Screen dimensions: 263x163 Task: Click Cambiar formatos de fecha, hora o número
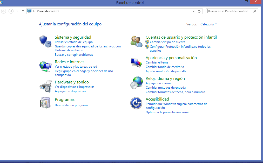coord(175,92)
